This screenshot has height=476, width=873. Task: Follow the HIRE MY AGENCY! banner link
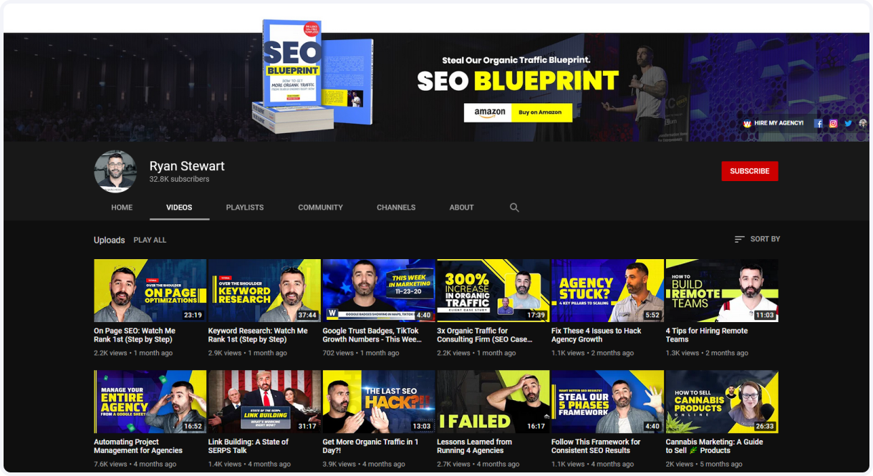coord(773,123)
